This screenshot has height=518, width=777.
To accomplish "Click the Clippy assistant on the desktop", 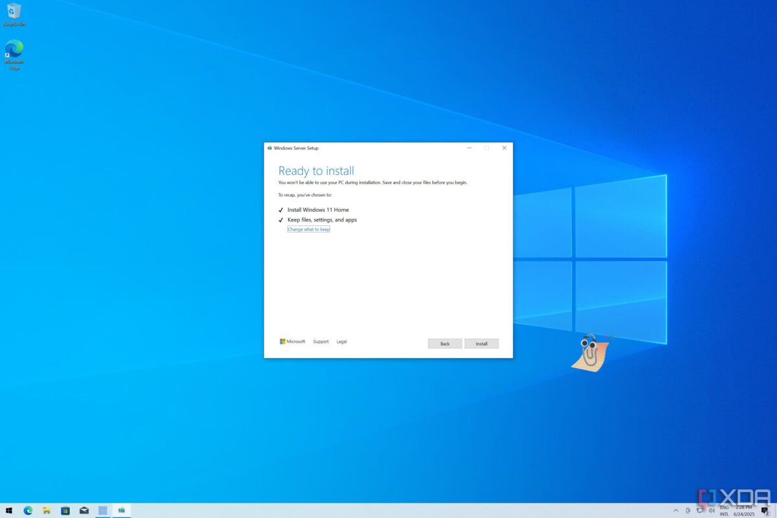I will [589, 352].
